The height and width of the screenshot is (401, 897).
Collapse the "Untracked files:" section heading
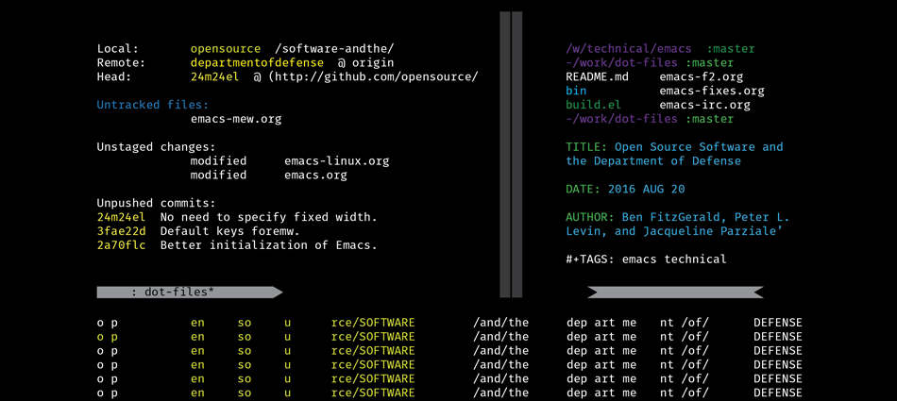click(x=153, y=106)
